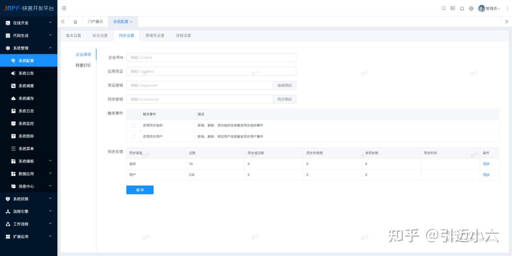Toggle the sidebar collapse control
The image size is (512, 256).
click(x=63, y=8)
